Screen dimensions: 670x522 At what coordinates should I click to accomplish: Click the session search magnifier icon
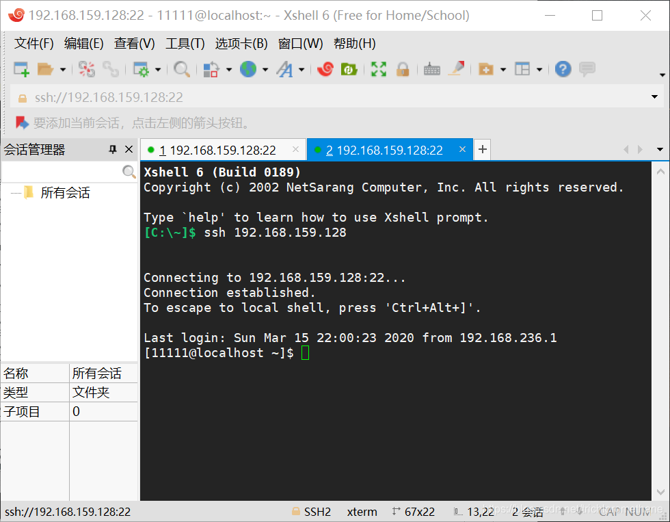(x=129, y=172)
